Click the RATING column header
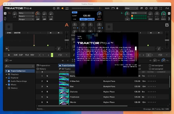 150,72
